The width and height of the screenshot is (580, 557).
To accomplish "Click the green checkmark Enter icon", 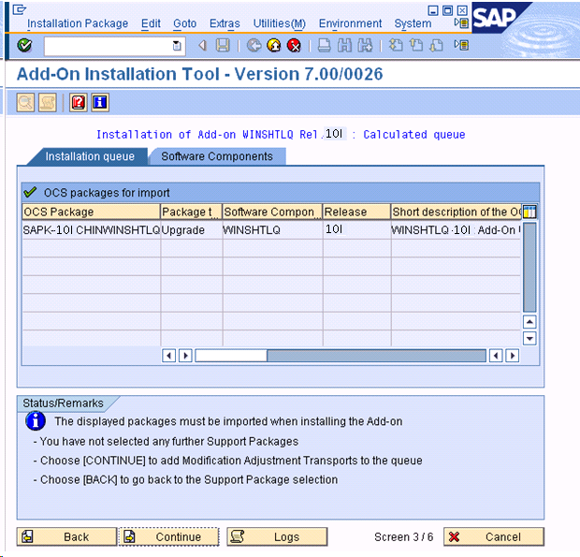I will [24, 46].
